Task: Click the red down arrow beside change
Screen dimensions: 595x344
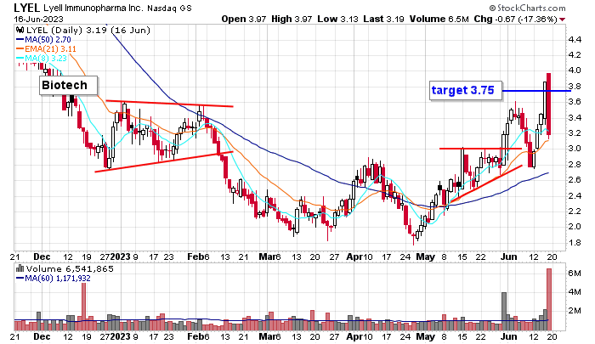Action: coord(562,20)
